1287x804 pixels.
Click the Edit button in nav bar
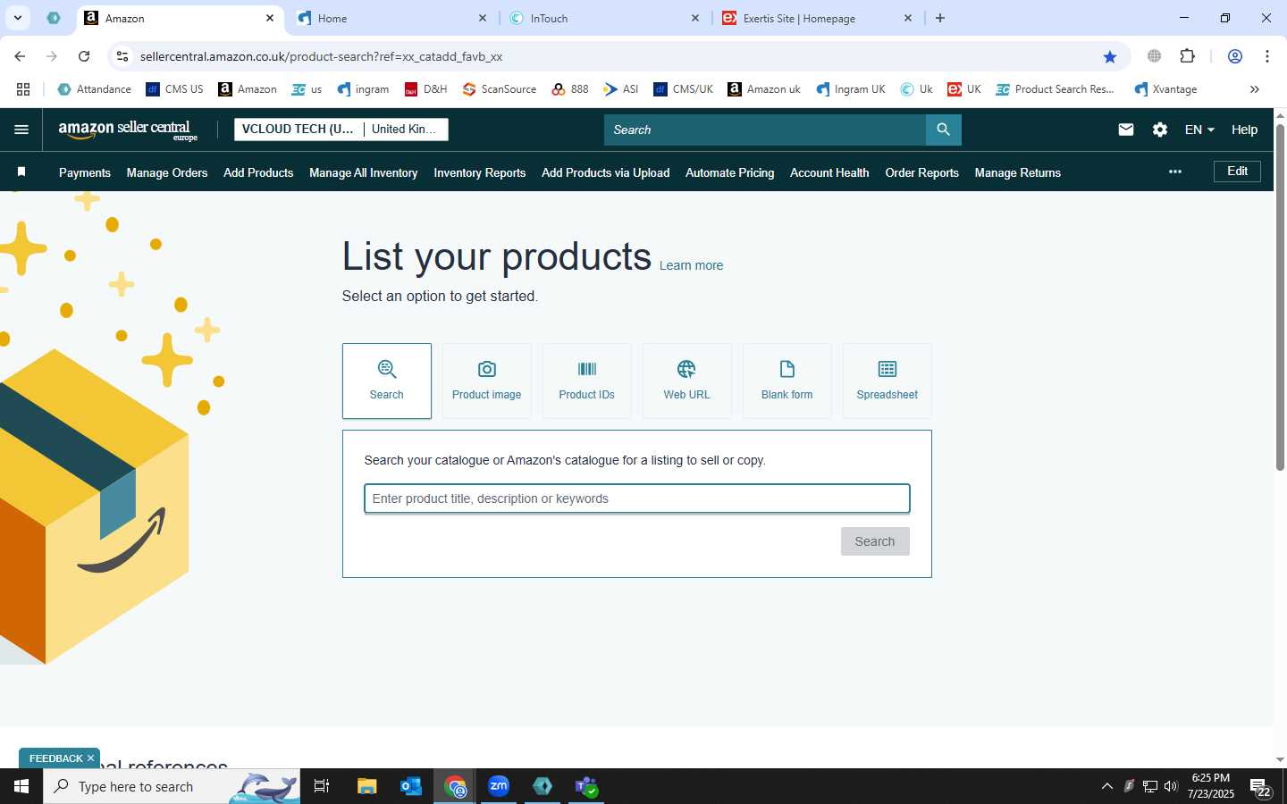tap(1237, 172)
